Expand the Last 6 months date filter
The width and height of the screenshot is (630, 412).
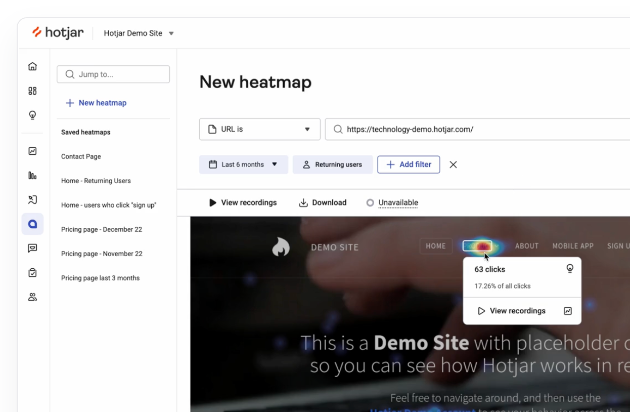pos(243,164)
